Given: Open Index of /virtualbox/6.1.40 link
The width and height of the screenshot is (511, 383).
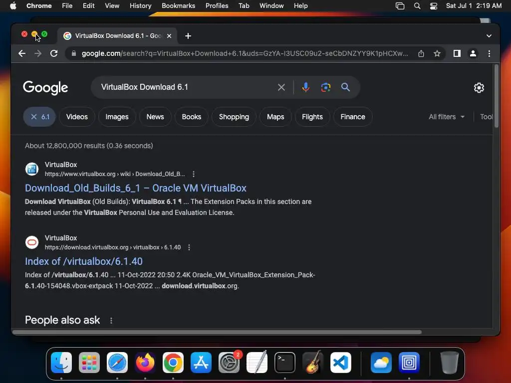Looking at the screenshot, I should point(84,261).
